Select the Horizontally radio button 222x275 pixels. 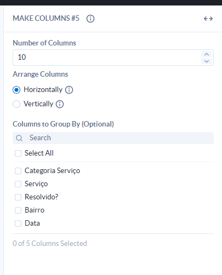click(x=16, y=90)
